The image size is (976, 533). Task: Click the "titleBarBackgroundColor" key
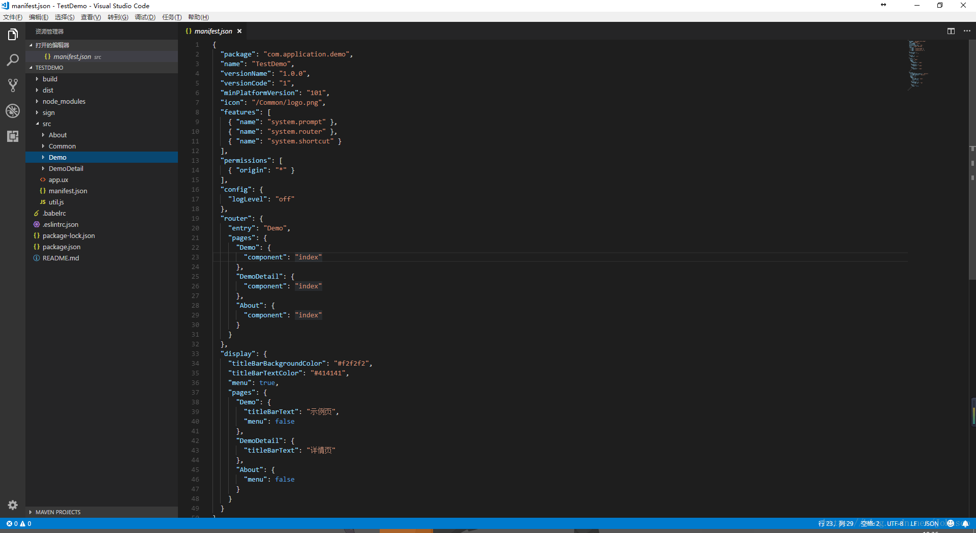(x=277, y=364)
